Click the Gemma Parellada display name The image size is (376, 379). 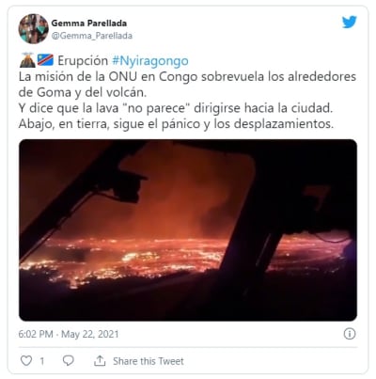[89, 24]
